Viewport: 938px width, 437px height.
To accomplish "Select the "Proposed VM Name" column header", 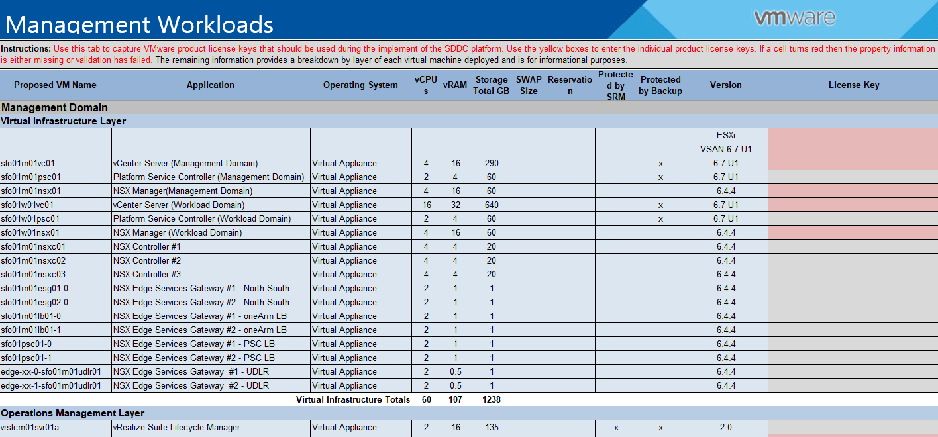I will 55,85.
